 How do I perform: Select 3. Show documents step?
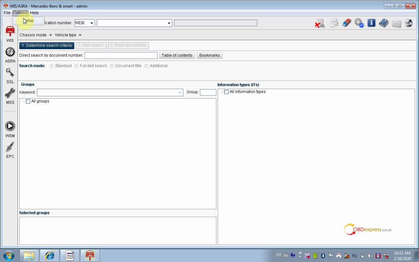pos(128,46)
